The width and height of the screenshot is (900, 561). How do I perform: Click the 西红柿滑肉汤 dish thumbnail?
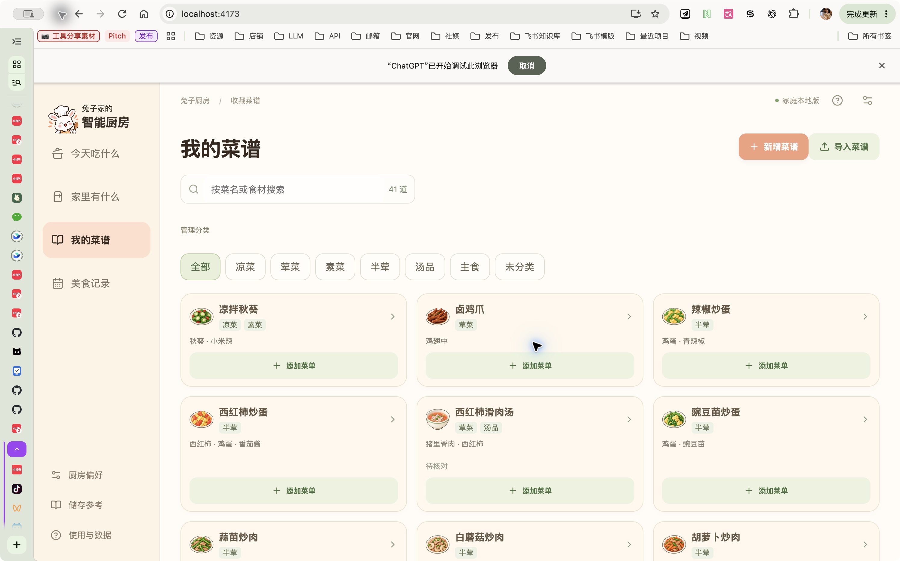coord(438,419)
